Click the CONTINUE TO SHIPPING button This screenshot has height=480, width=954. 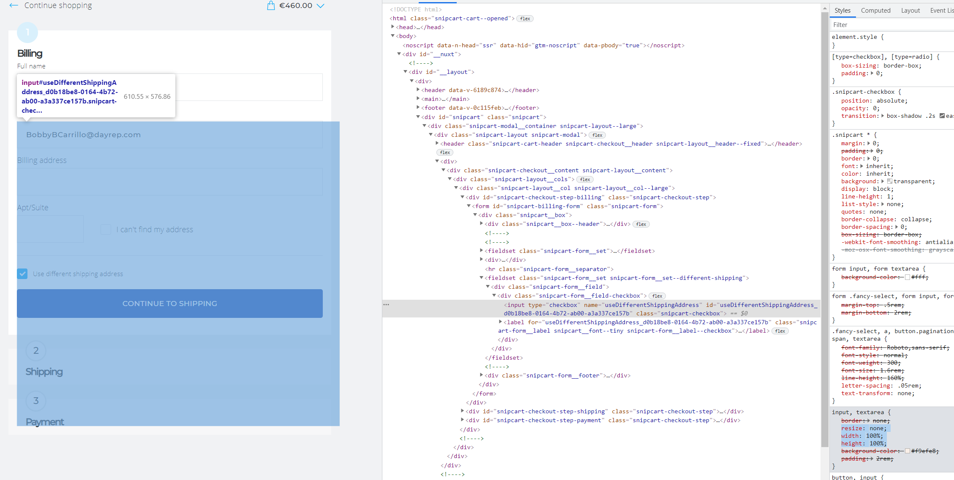click(x=170, y=304)
